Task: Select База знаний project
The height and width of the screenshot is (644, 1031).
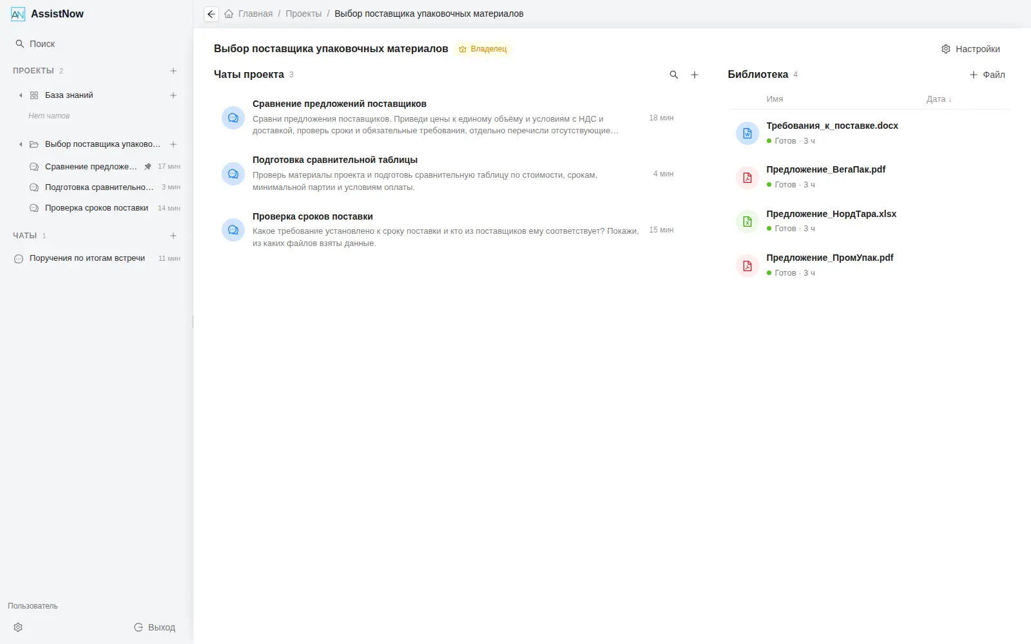Action: pos(69,95)
